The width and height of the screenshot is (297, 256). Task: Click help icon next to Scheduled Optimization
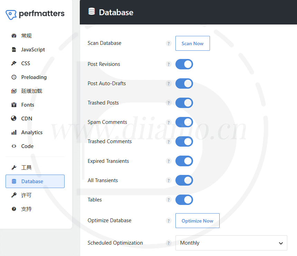click(169, 243)
